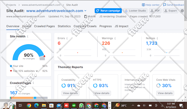This screenshot has width=187, height=109.
Task: Click the Mobile device icon
Action: tap(86, 16)
